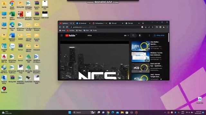The height and width of the screenshot is (115, 206).
Task: Open the Zalo desktop shortcut
Action: pyautogui.click(x=12, y=47)
